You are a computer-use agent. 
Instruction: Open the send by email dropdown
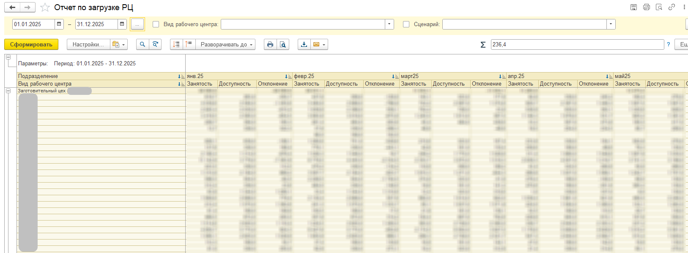tap(319, 44)
